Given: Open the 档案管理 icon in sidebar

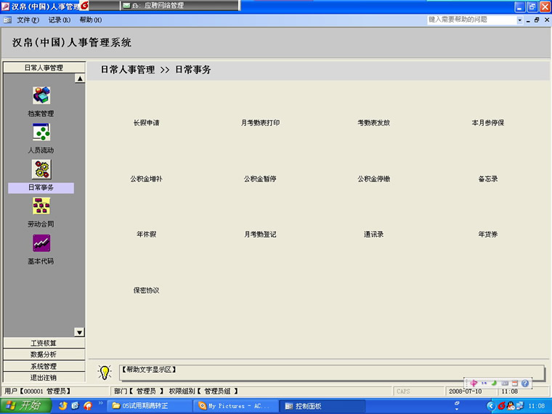Looking at the screenshot, I should (41, 95).
